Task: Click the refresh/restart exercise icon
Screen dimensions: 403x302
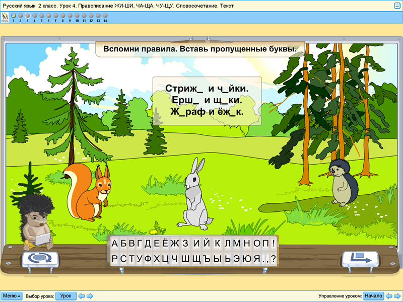Action: (40, 259)
